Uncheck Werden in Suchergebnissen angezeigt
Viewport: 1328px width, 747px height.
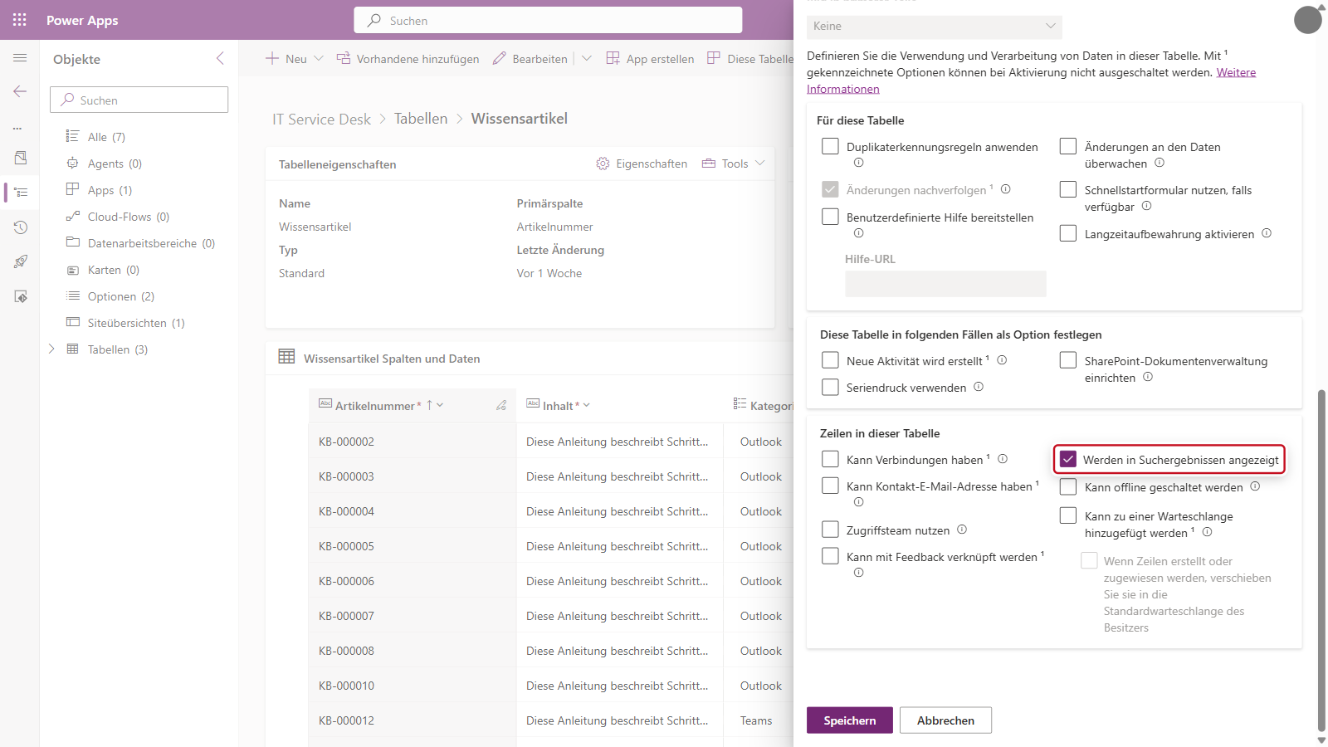point(1068,459)
